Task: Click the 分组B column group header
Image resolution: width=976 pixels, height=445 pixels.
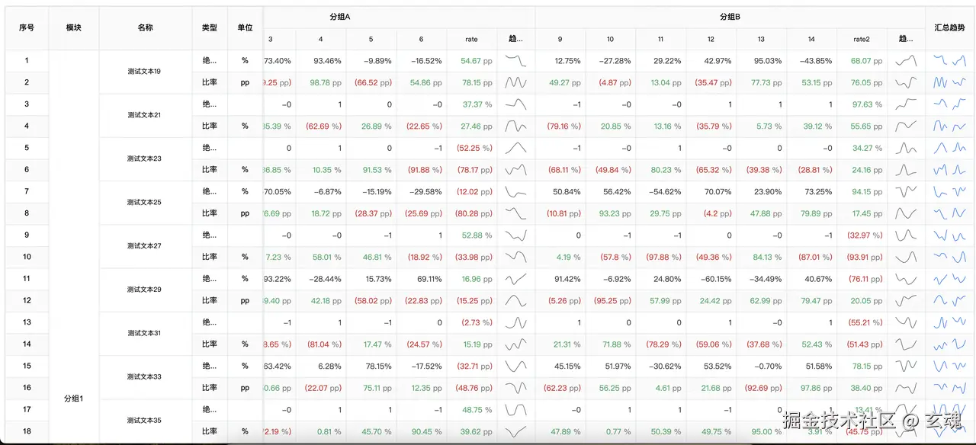Action: tap(730, 17)
